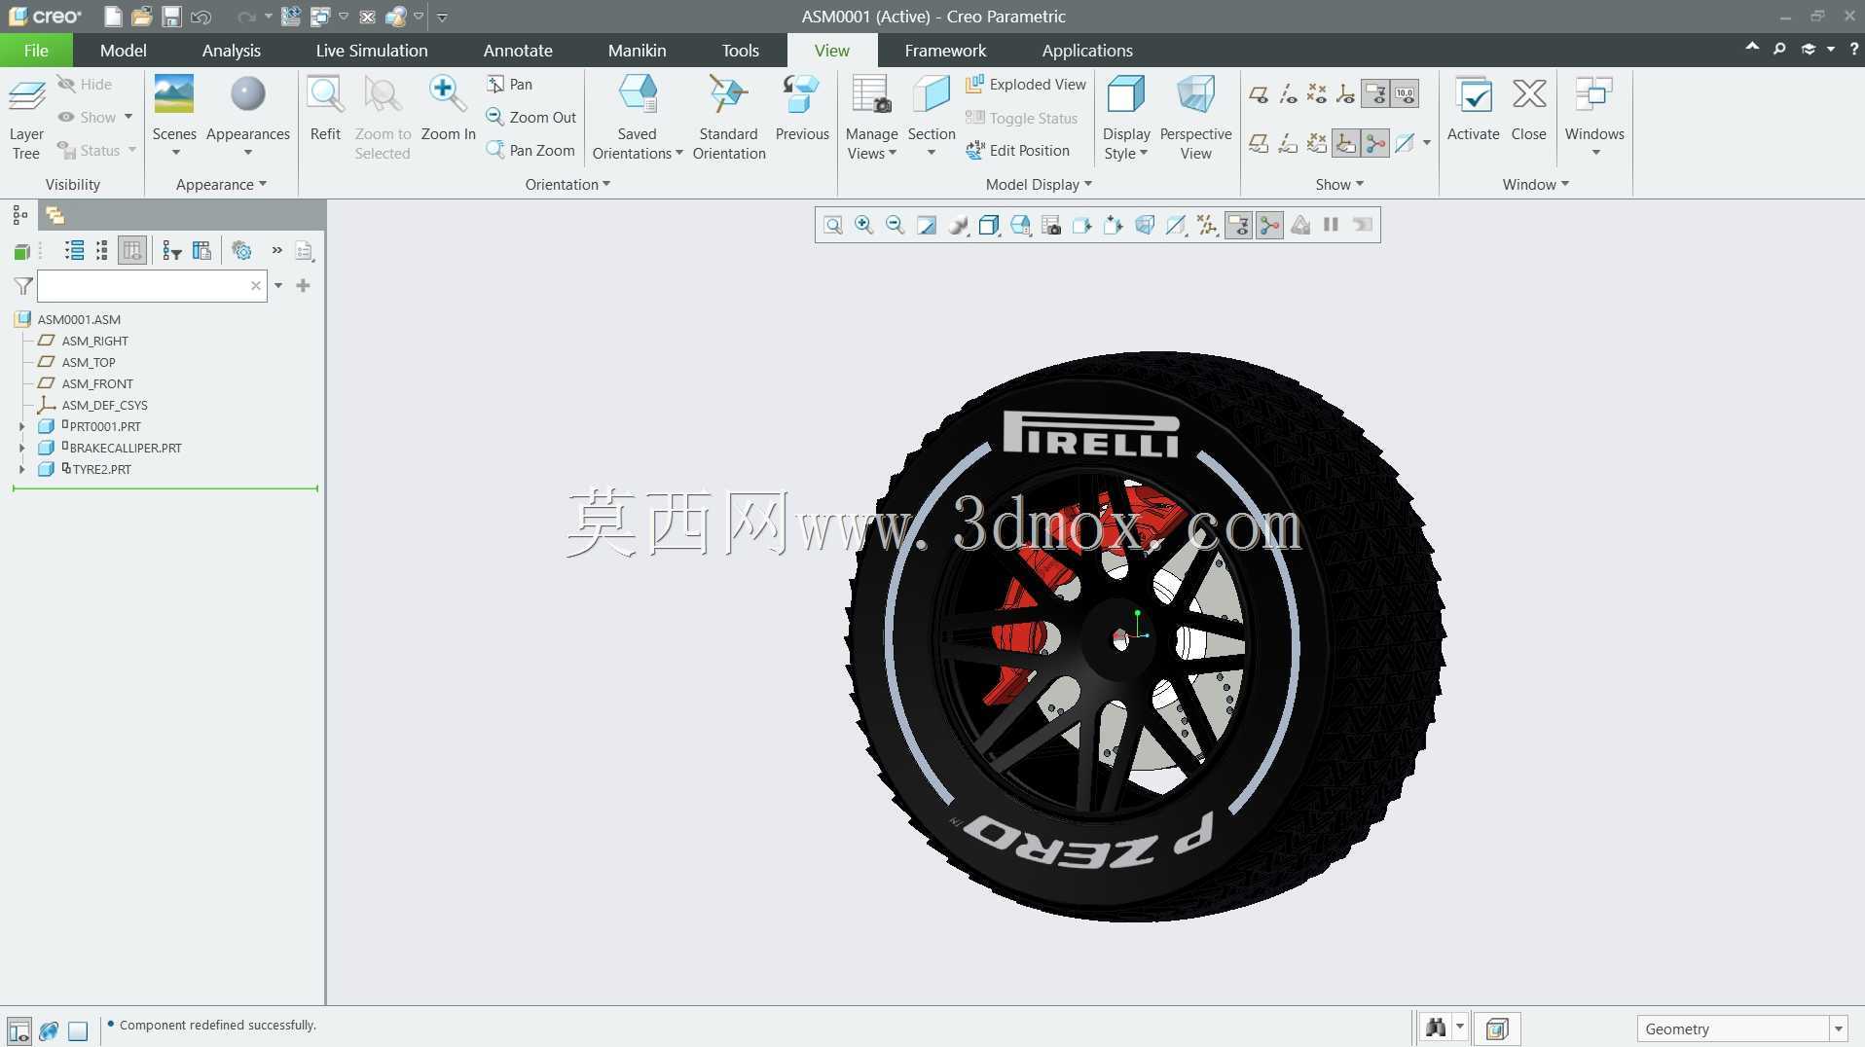1865x1047 pixels.
Task: Activate the current window
Action: tap(1473, 108)
